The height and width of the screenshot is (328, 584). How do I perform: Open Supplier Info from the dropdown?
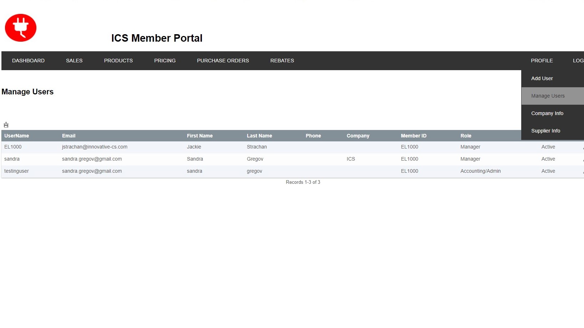pyautogui.click(x=553, y=131)
